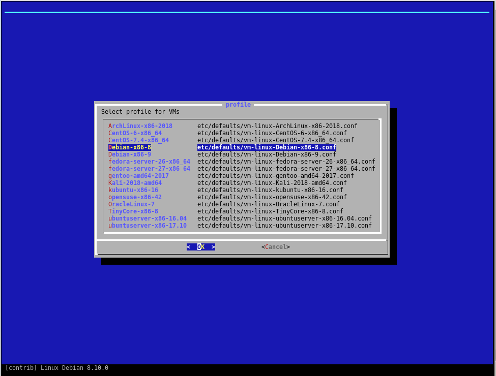Click path vm-linux-opensuse-x86-42.conf
This screenshot has height=376, width=496.
(x=272, y=197)
